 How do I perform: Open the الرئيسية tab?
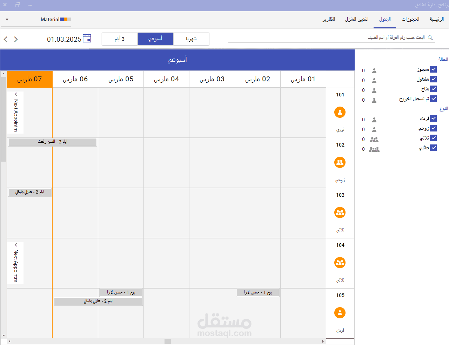click(x=437, y=19)
